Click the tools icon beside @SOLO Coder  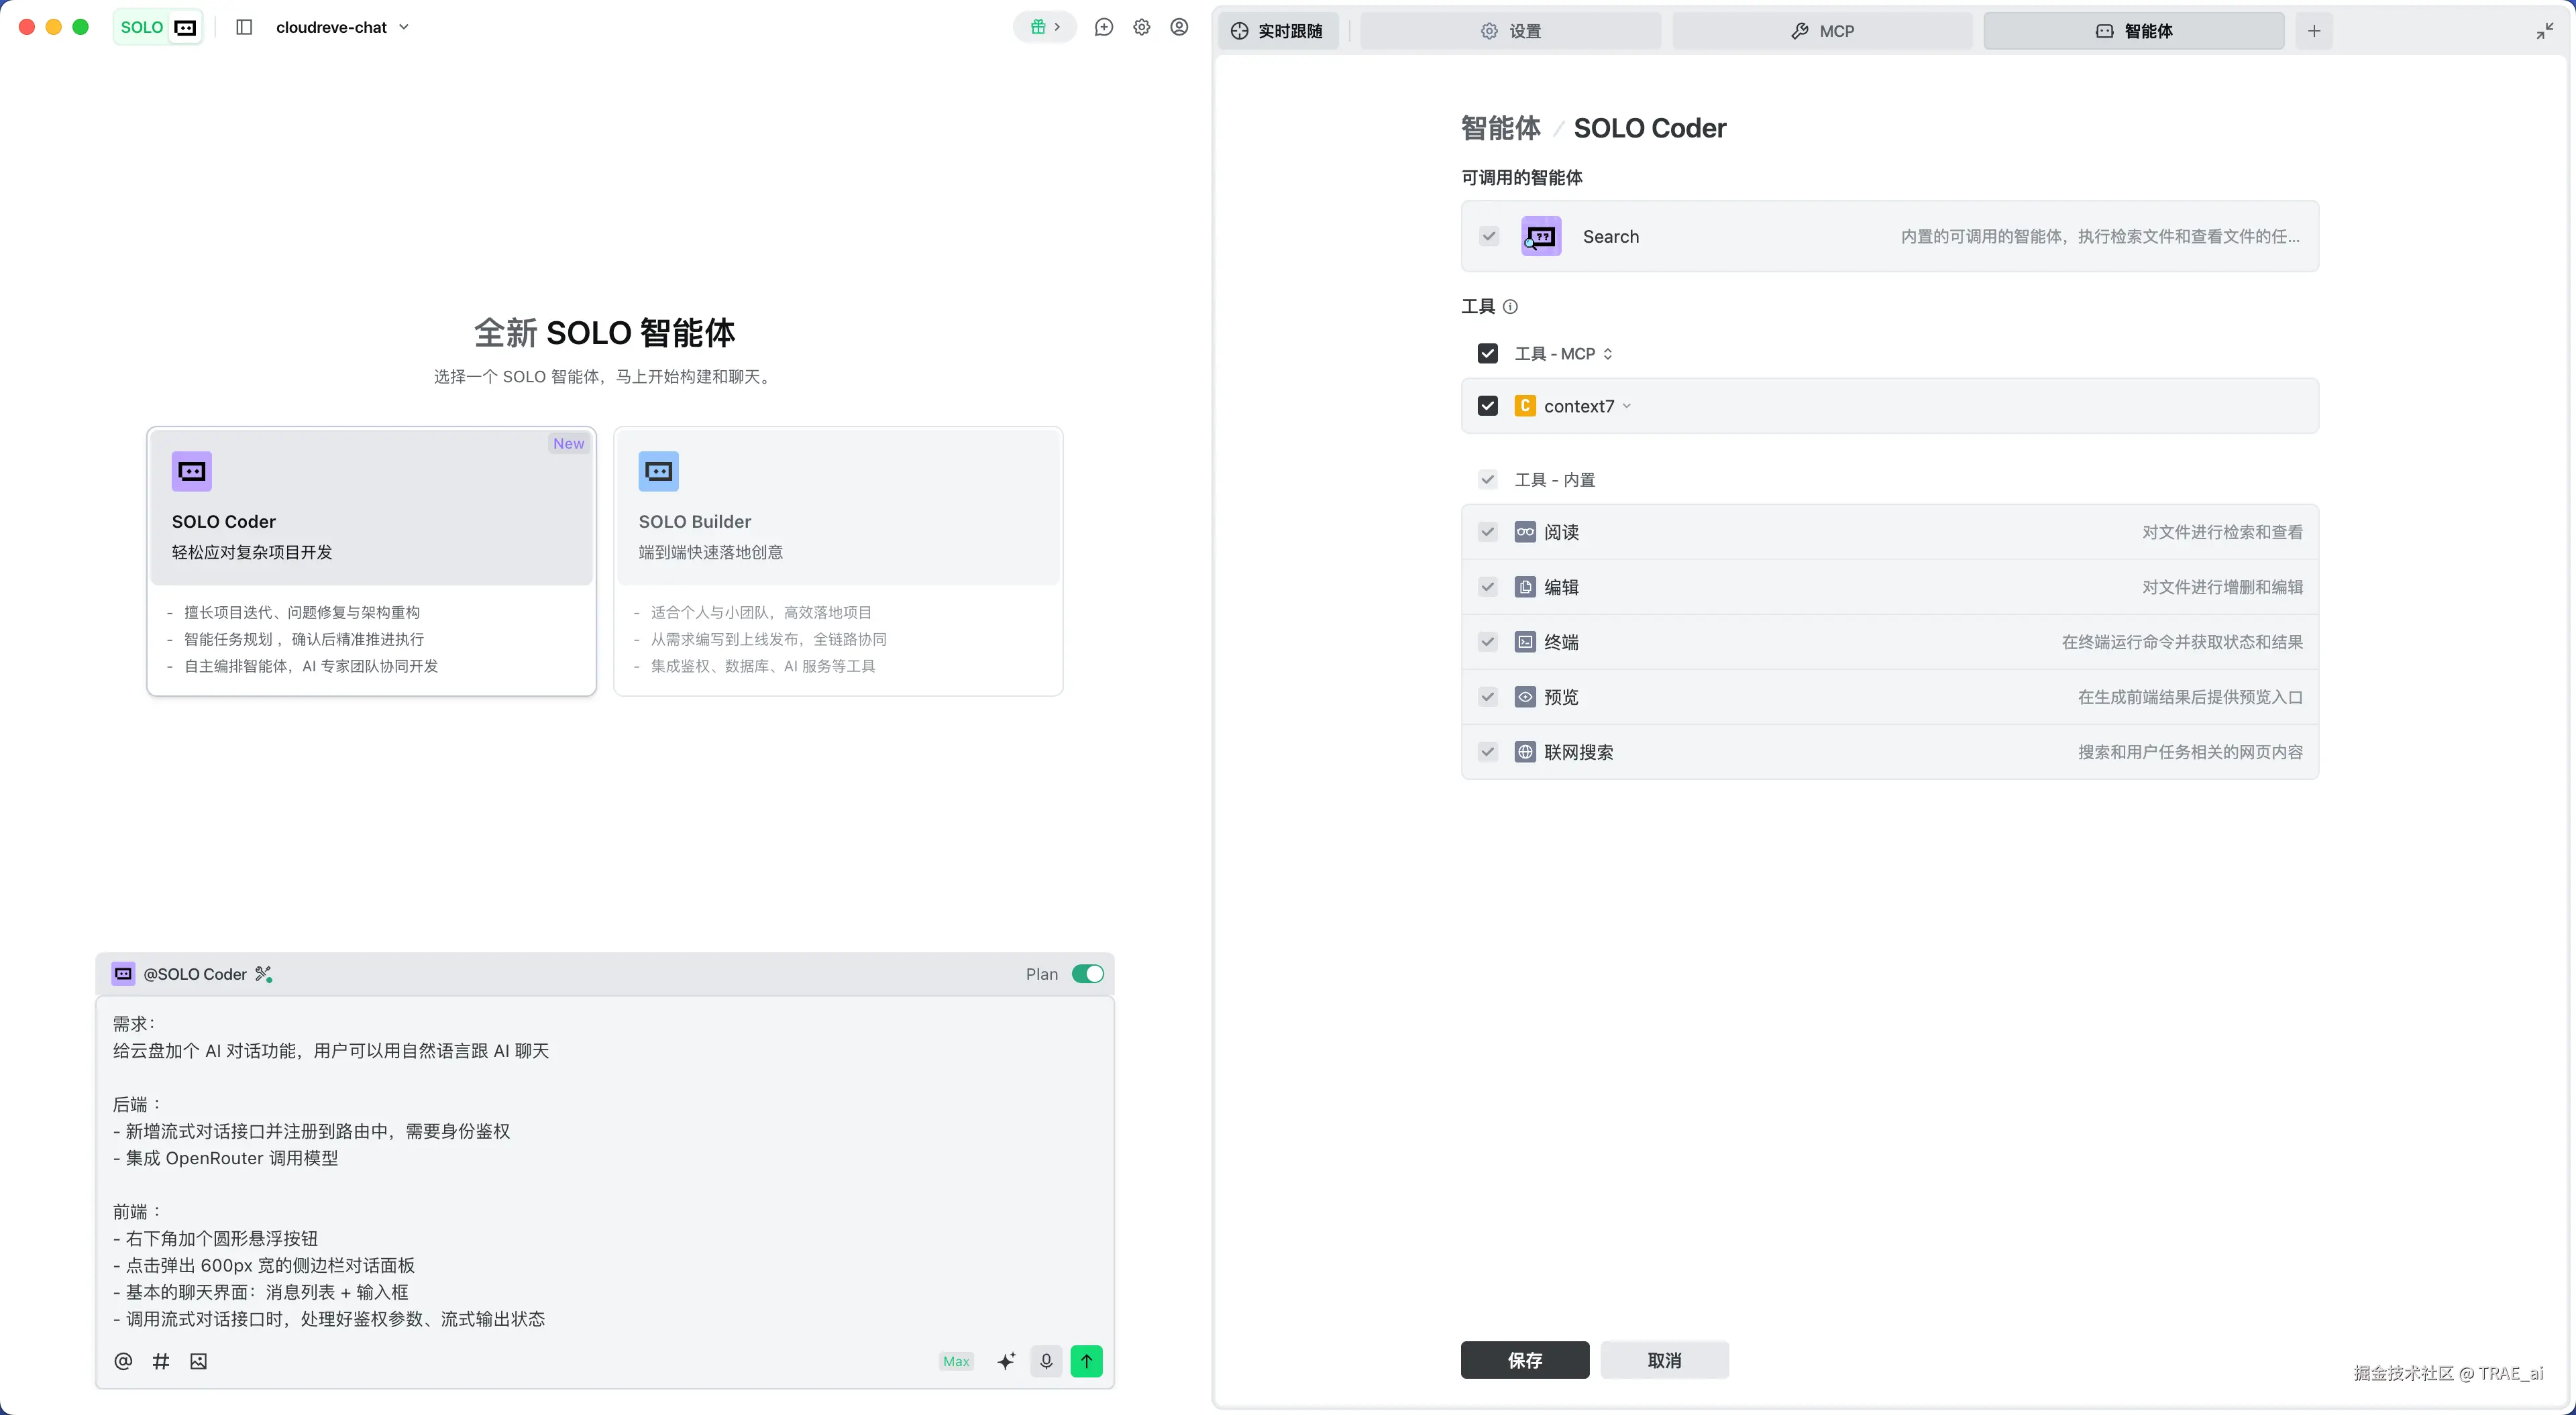coord(264,974)
